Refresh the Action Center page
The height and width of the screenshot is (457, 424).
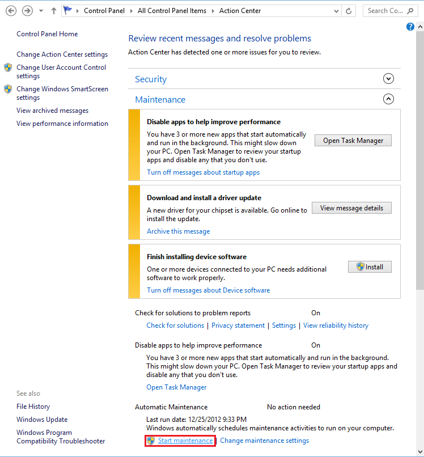pos(349,11)
